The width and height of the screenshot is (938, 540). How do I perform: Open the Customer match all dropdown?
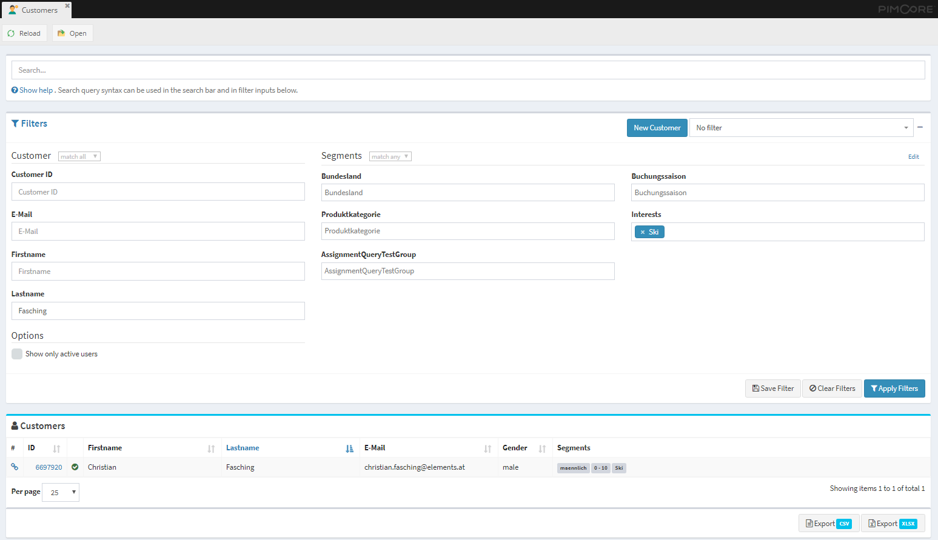pyautogui.click(x=79, y=156)
